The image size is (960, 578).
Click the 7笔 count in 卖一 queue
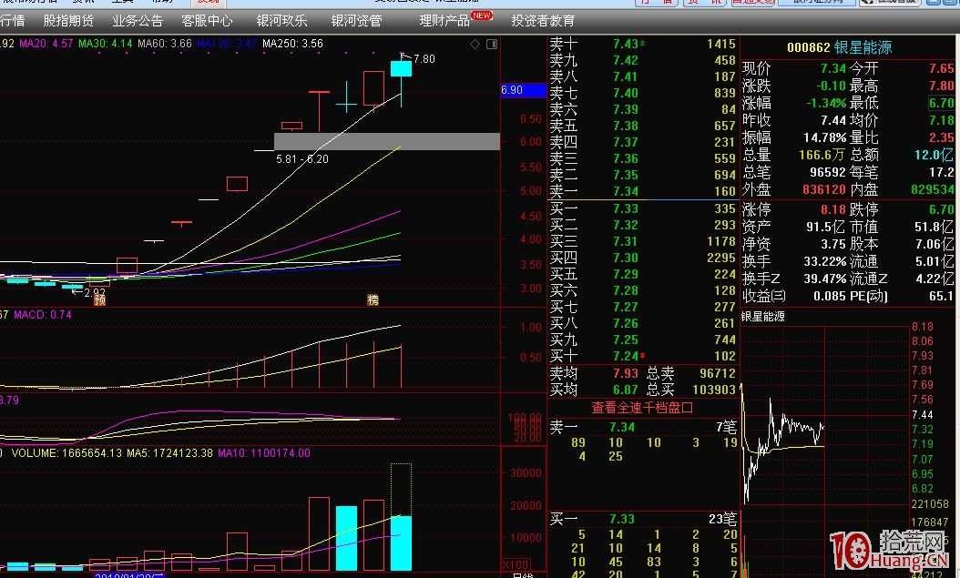(x=726, y=427)
